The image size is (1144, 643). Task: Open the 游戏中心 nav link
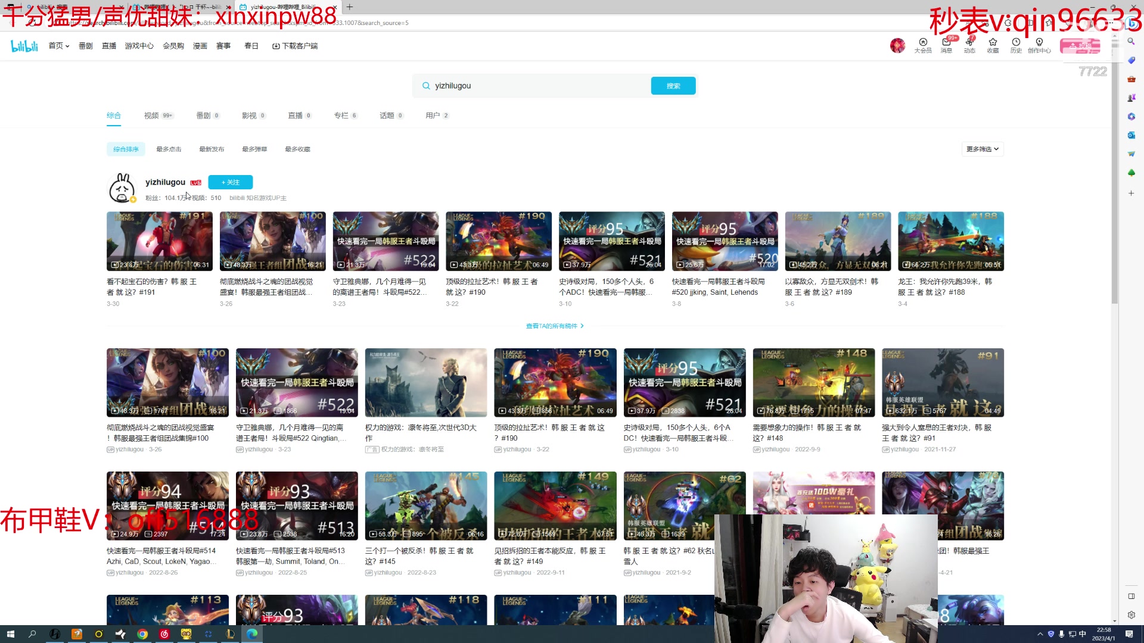(139, 46)
